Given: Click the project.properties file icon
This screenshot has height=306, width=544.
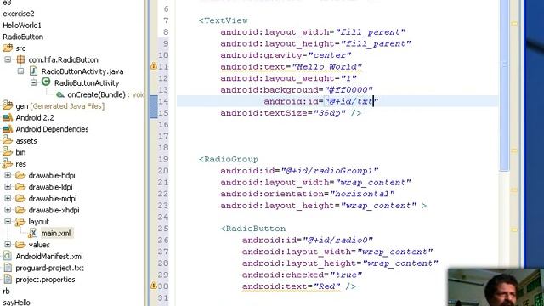Looking at the screenshot, I should pos(8,279).
